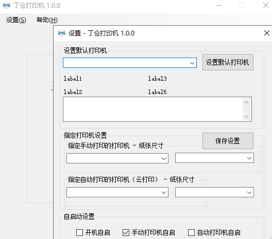Minimize the main 丁仓打印机 window
Viewport: 272px width, 239px height.
(x=219, y=5)
